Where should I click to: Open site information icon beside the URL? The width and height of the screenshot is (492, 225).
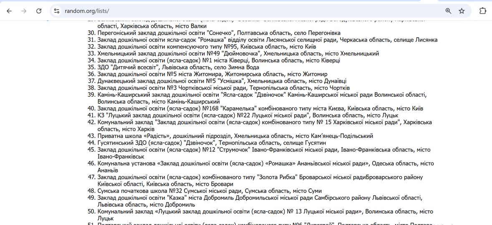click(x=57, y=11)
